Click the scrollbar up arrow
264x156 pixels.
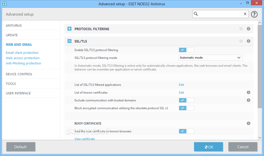click(260, 23)
